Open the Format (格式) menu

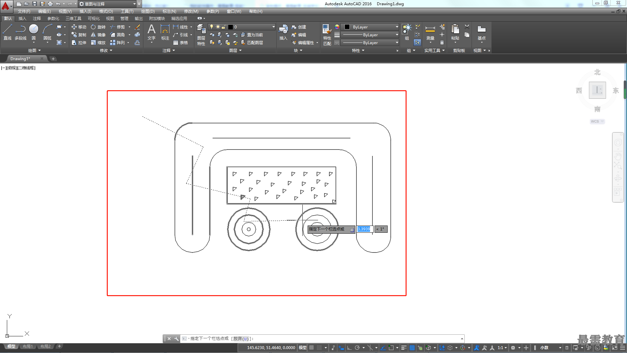(x=106, y=11)
